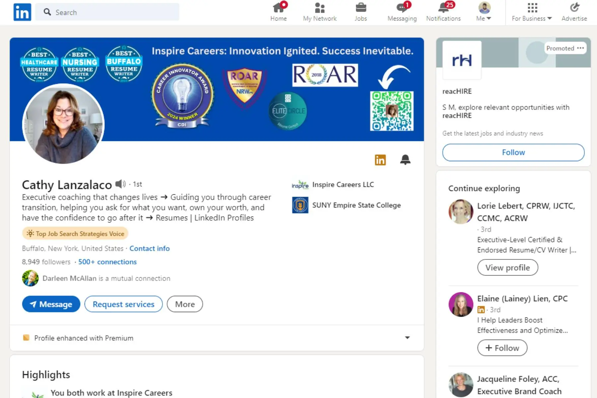The width and height of the screenshot is (597, 398).
Task: Click Jacqueline Foley's profile picture
Action: 461,385
